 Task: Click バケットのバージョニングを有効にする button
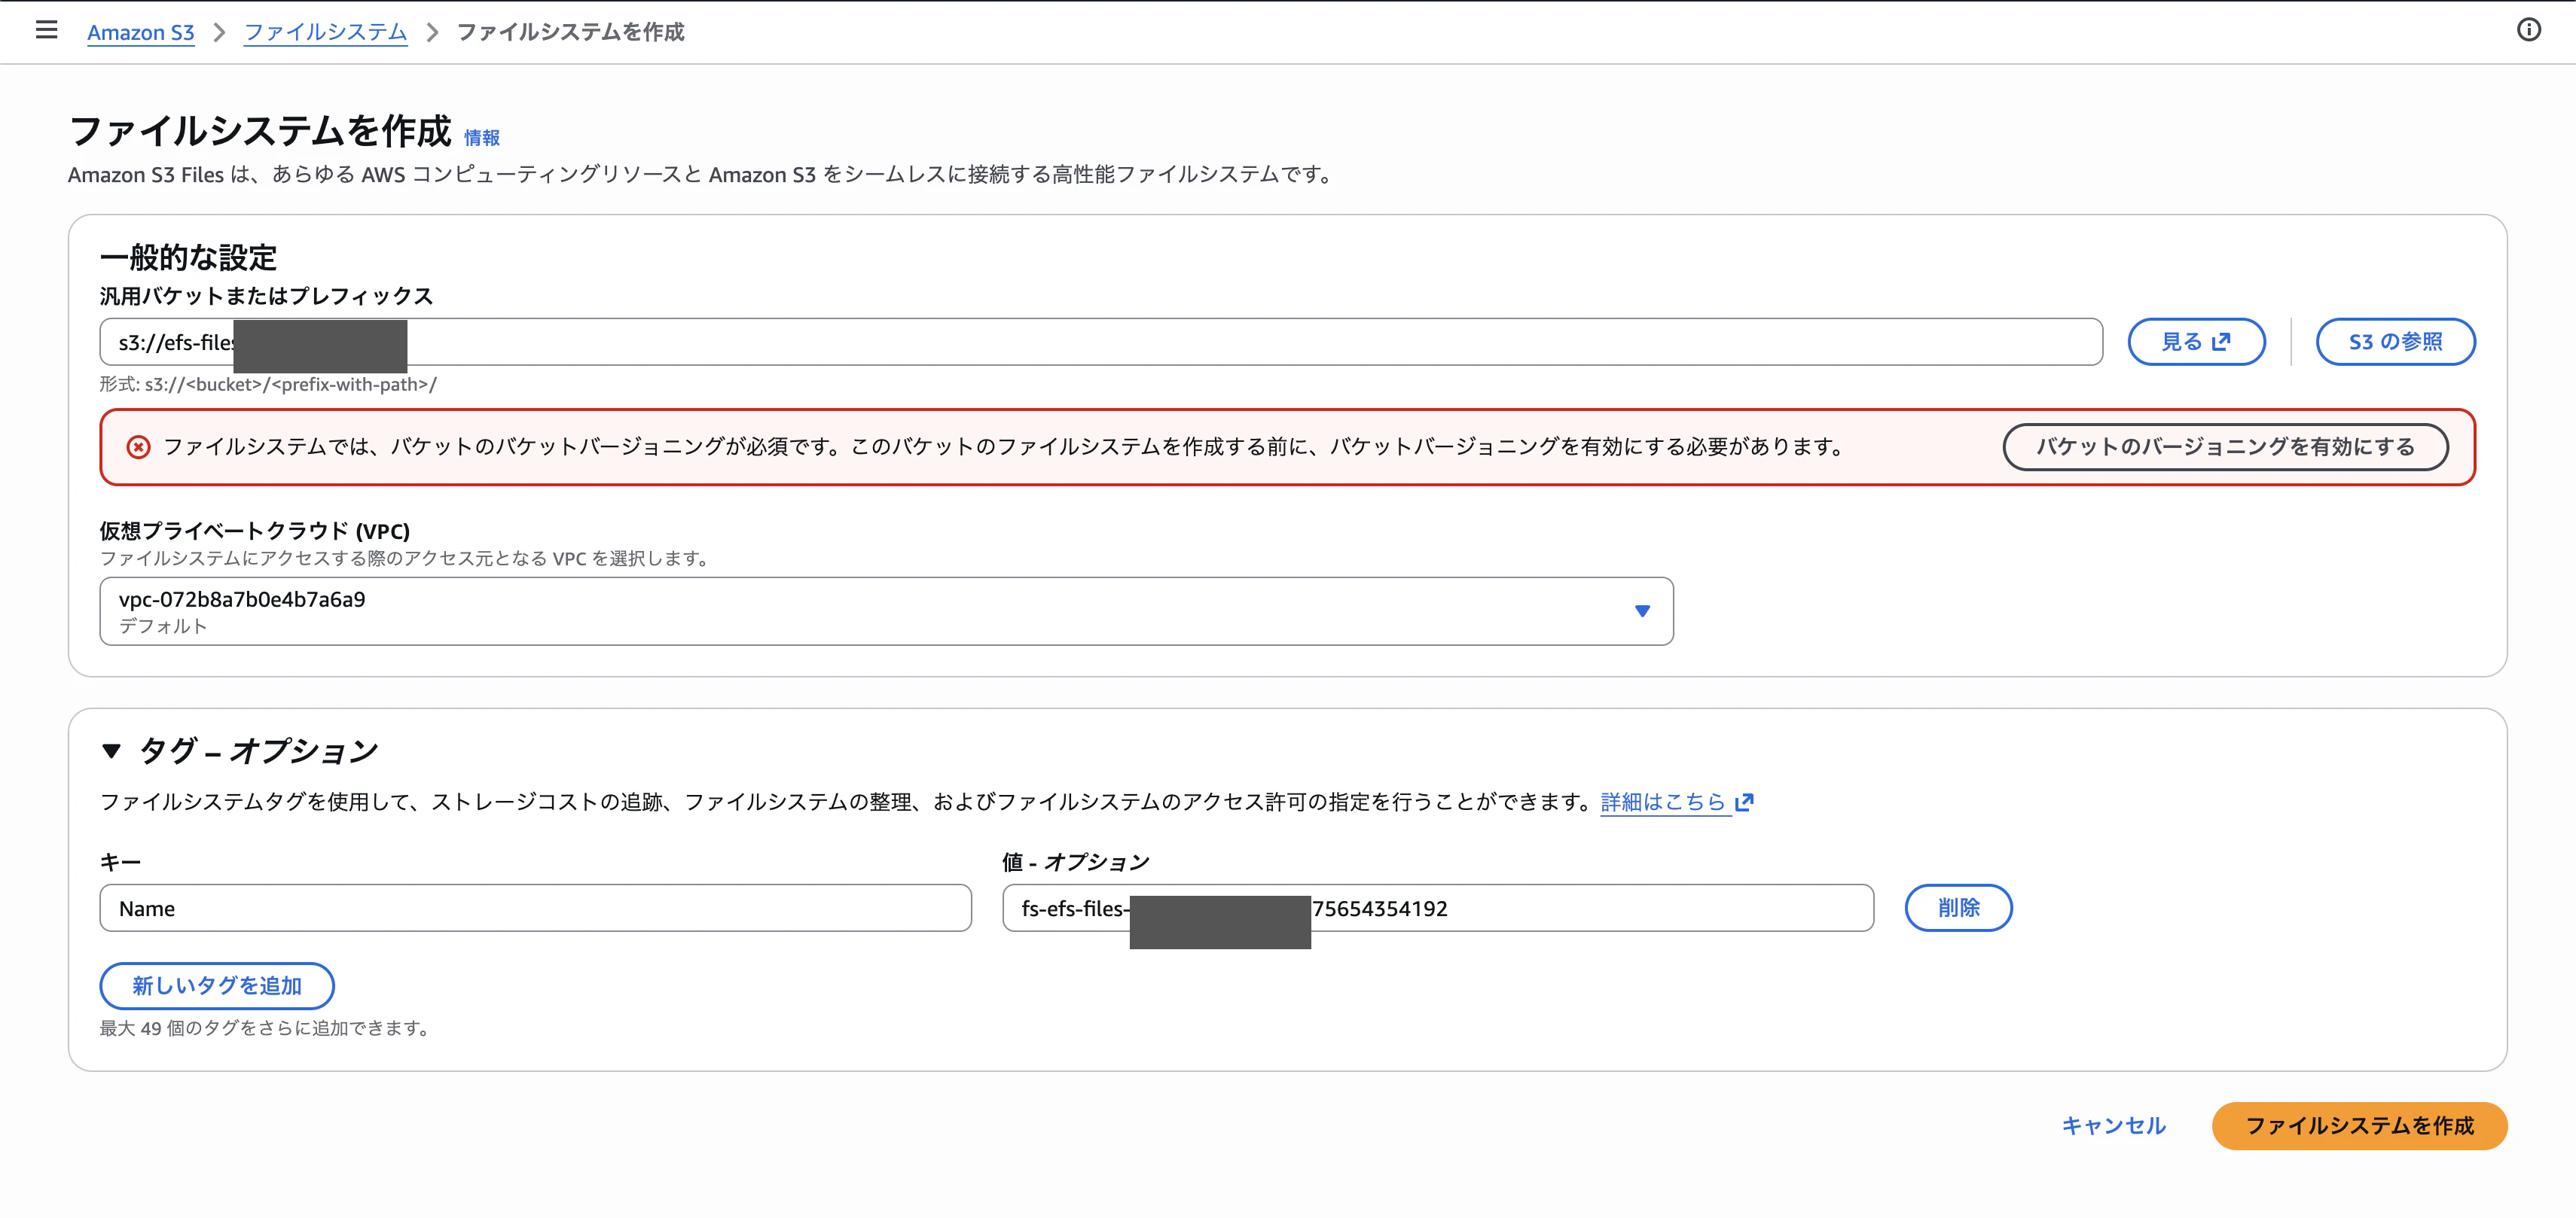pos(2225,446)
